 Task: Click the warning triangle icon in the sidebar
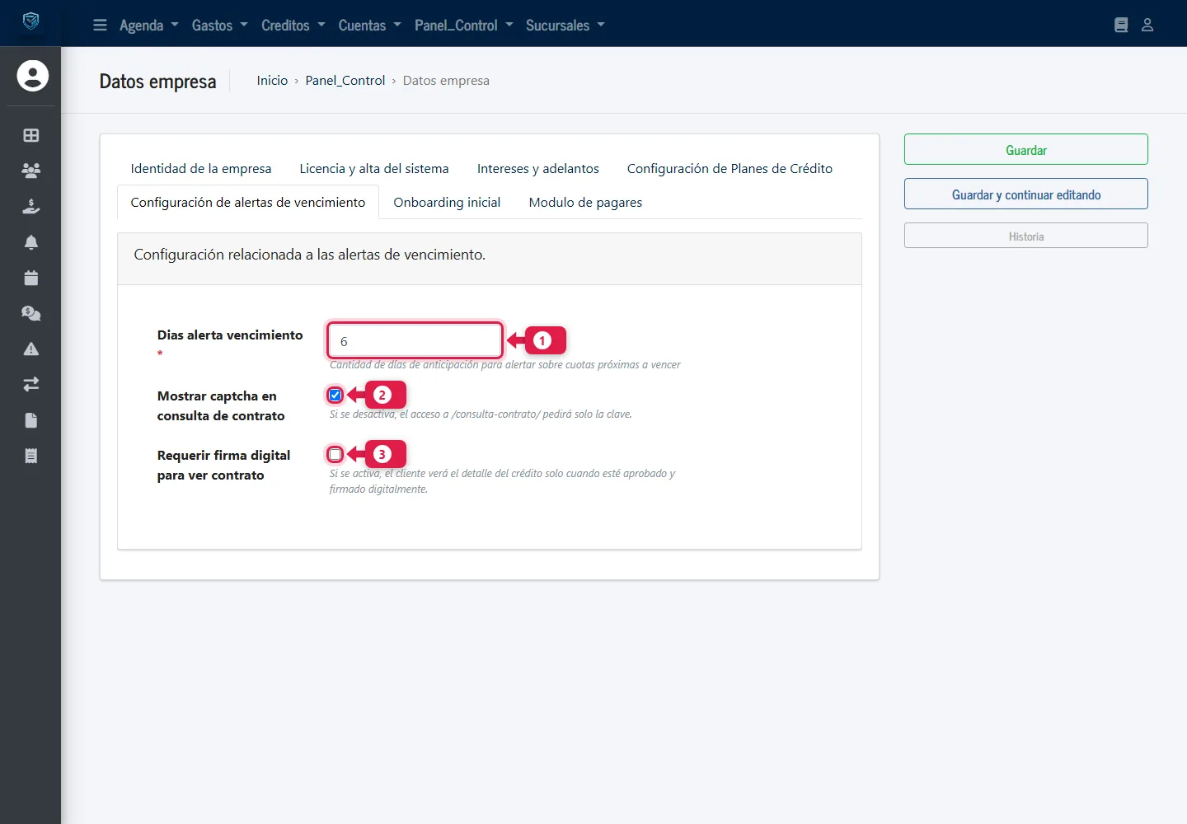click(x=31, y=349)
